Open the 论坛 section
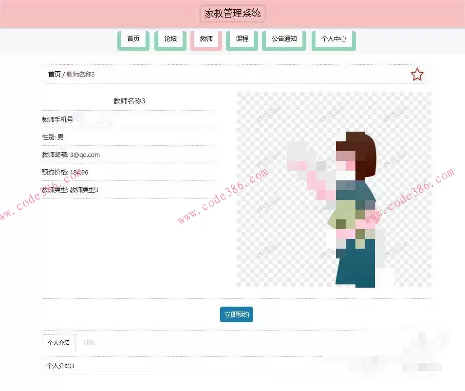This screenshot has width=465, height=391. click(169, 39)
